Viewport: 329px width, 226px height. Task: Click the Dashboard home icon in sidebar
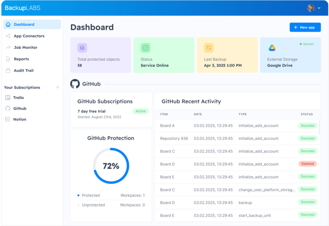coord(8,25)
